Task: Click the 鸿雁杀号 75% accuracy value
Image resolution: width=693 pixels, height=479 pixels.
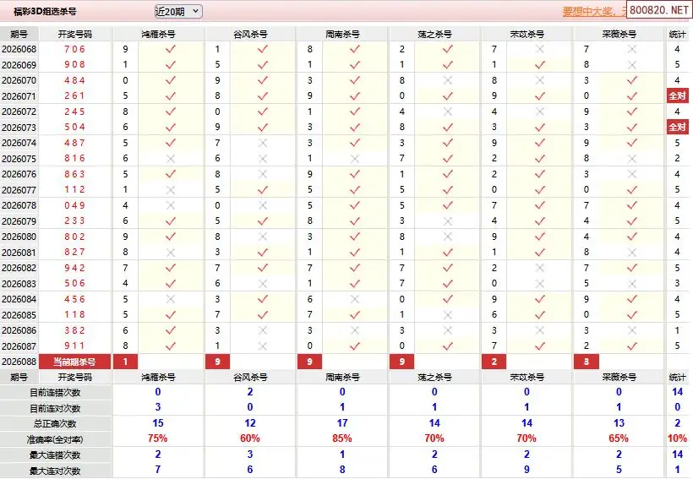Action: (x=158, y=439)
